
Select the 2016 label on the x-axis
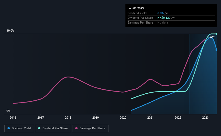click(x=13, y=118)
